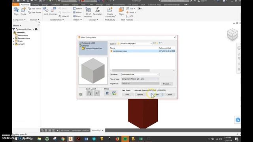
Task: Open the Look in folder dropdown
Action: pyautogui.click(x=151, y=44)
